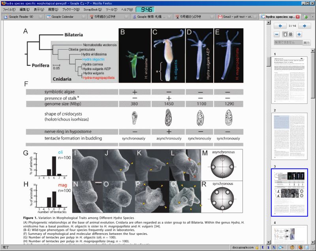This screenshot has height=251, width=316.
Task: Click the document vertical scrollbar thumb
Action: (x=269, y=61)
